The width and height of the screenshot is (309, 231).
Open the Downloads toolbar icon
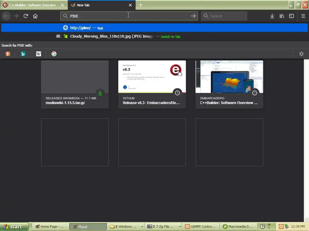coord(272,16)
